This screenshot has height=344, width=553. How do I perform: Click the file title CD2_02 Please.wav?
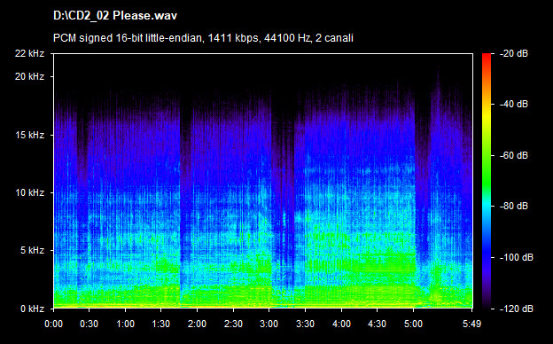coord(115,16)
